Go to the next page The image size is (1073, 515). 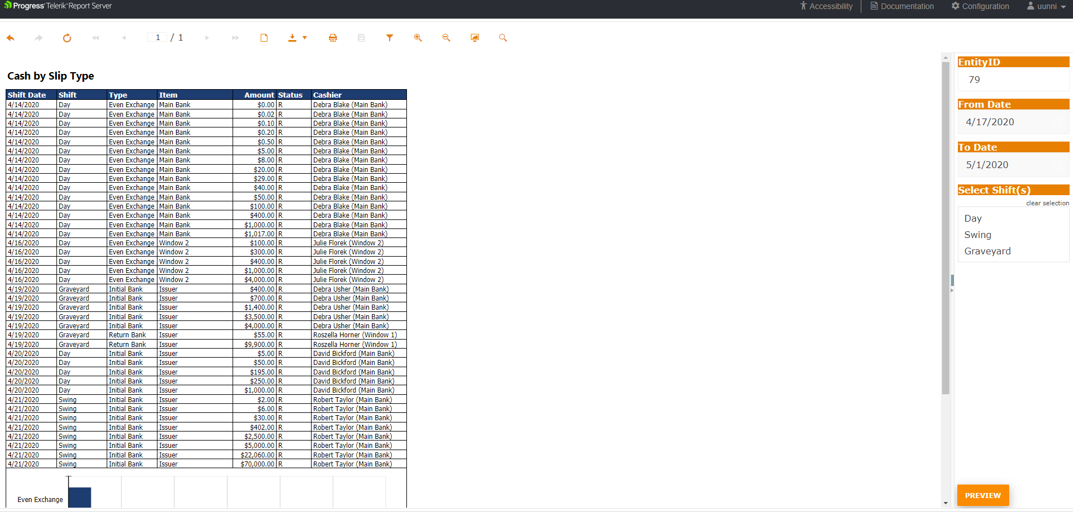tap(207, 38)
